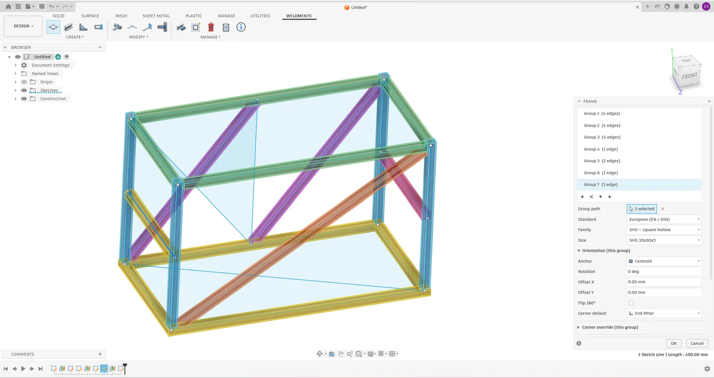Hide the Sketches folder

pyautogui.click(x=24, y=90)
